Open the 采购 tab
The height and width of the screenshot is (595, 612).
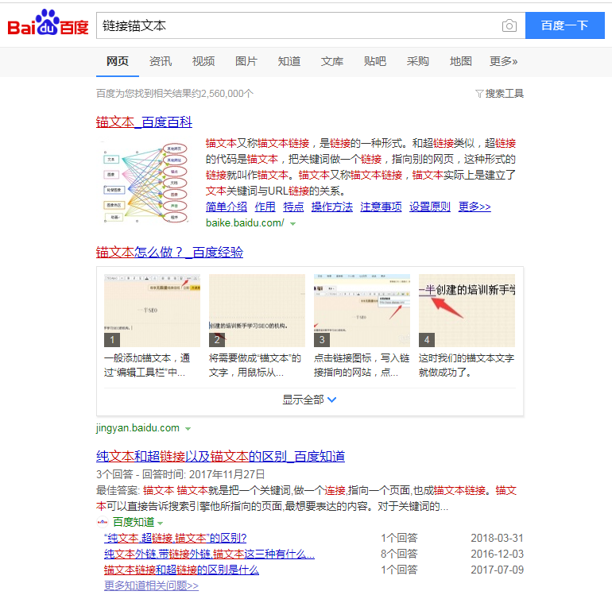418,61
